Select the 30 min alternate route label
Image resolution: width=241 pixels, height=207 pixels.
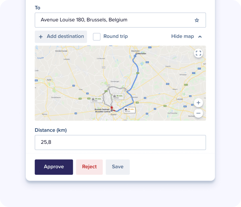[x=129, y=110]
